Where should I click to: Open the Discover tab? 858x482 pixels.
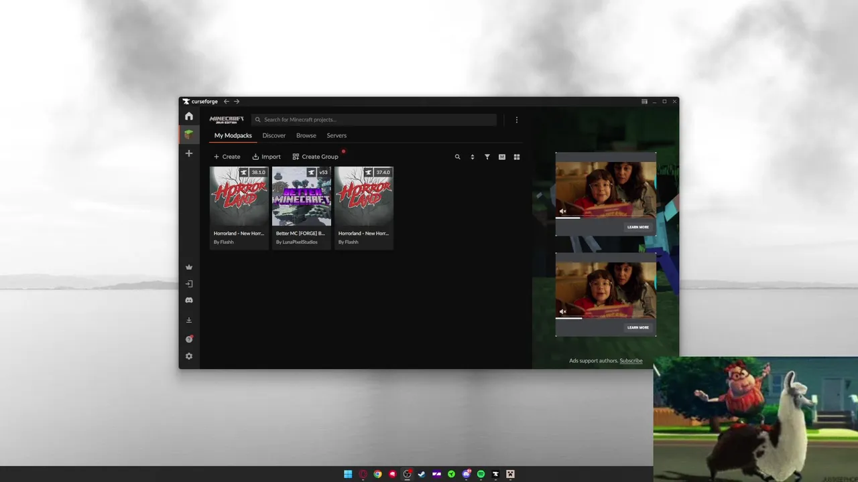(x=274, y=136)
